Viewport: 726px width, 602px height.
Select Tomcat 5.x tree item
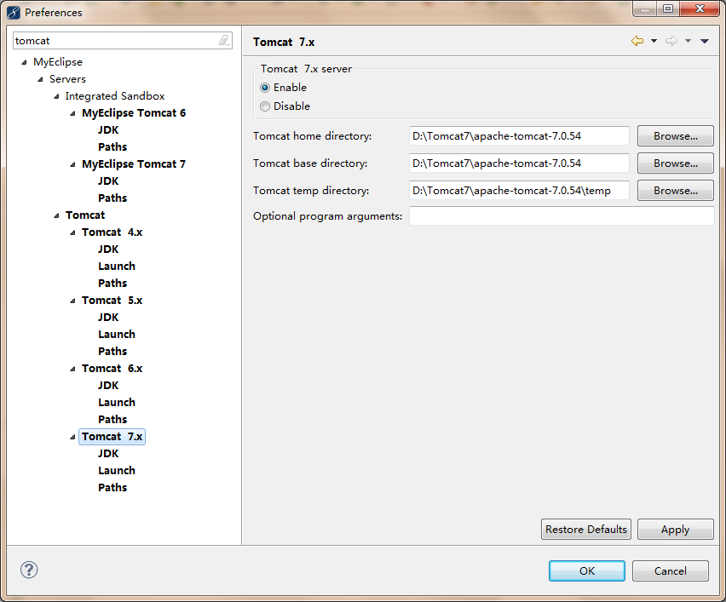pyautogui.click(x=112, y=301)
